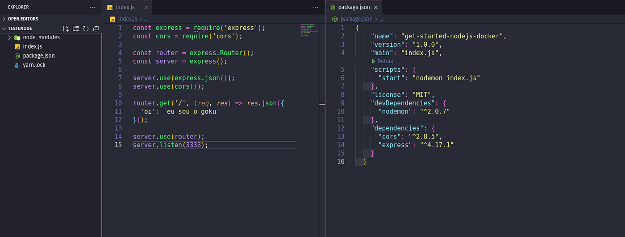Close the package.json tab
This screenshot has height=237, width=625.
376,8
